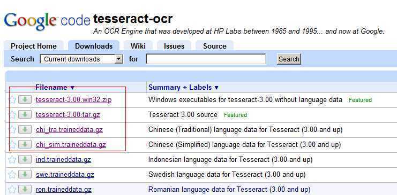Image resolution: width=397 pixels, height=195 pixels.
Task: Open tesseract-3.00.win32.zip link
Action: tap(74, 100)
